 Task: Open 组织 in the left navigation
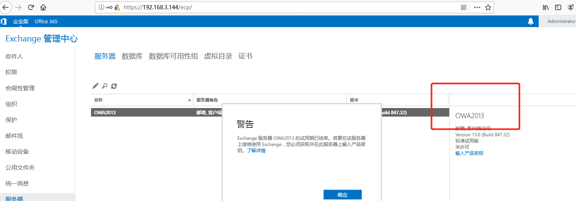click(x=11, y=104)
